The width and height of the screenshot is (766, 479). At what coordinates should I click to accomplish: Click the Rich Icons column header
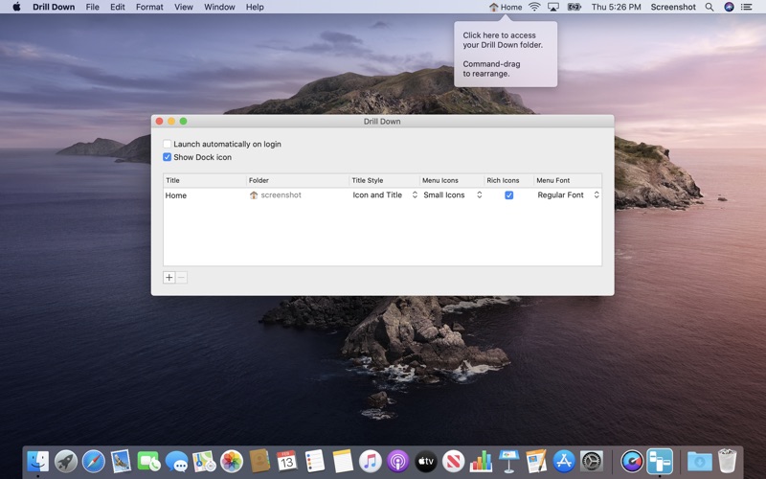coord(508,180)
